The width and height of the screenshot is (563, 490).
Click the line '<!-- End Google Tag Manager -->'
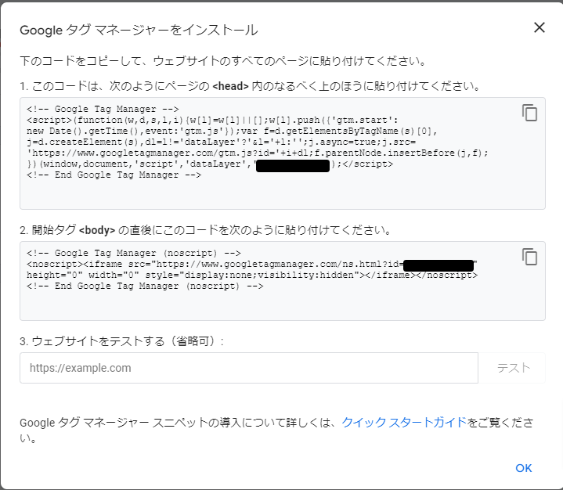114,175
